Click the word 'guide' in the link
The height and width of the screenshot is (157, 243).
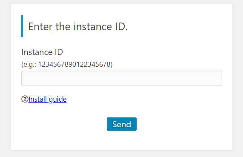point(57,100)
